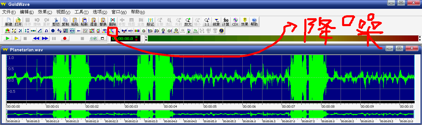Open the rainbow spectrum filter effect icon
422x125 pixels.
(137, 31)
